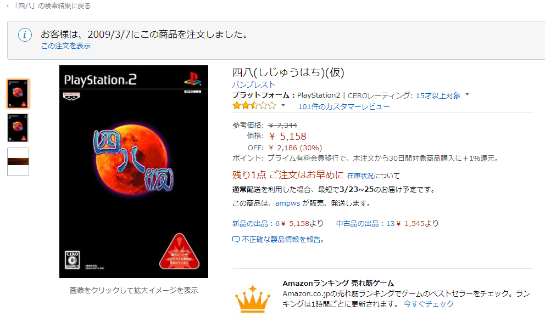
Task: Expand the CERO rating dropdown arrow
Action: coord(467,95)
